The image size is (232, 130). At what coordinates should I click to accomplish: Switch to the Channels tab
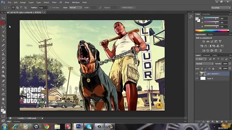pyautogui.click(x=206, y=55)
